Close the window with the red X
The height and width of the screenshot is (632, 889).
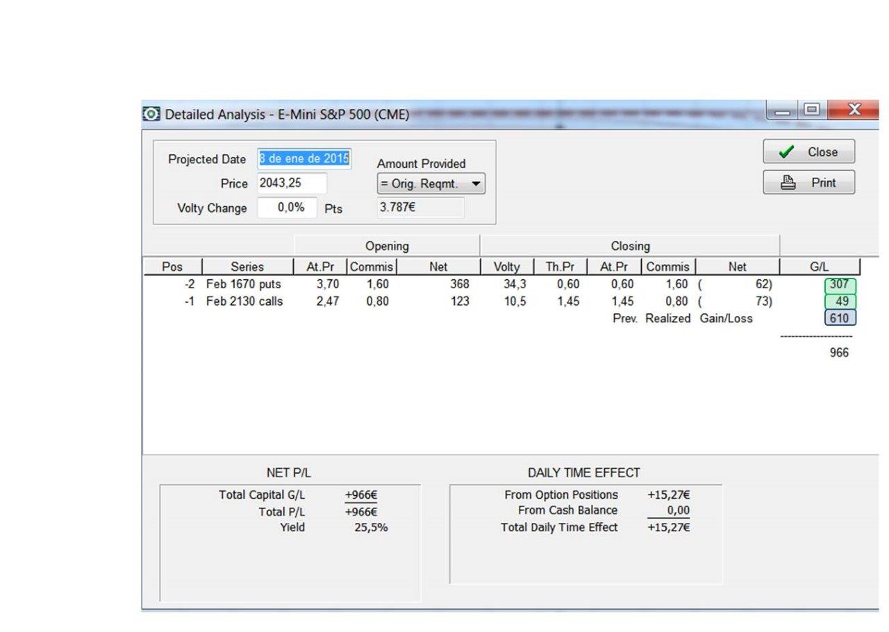854,110
